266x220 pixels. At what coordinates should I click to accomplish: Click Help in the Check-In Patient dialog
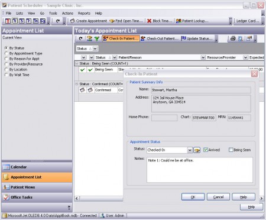coord(244,197)
